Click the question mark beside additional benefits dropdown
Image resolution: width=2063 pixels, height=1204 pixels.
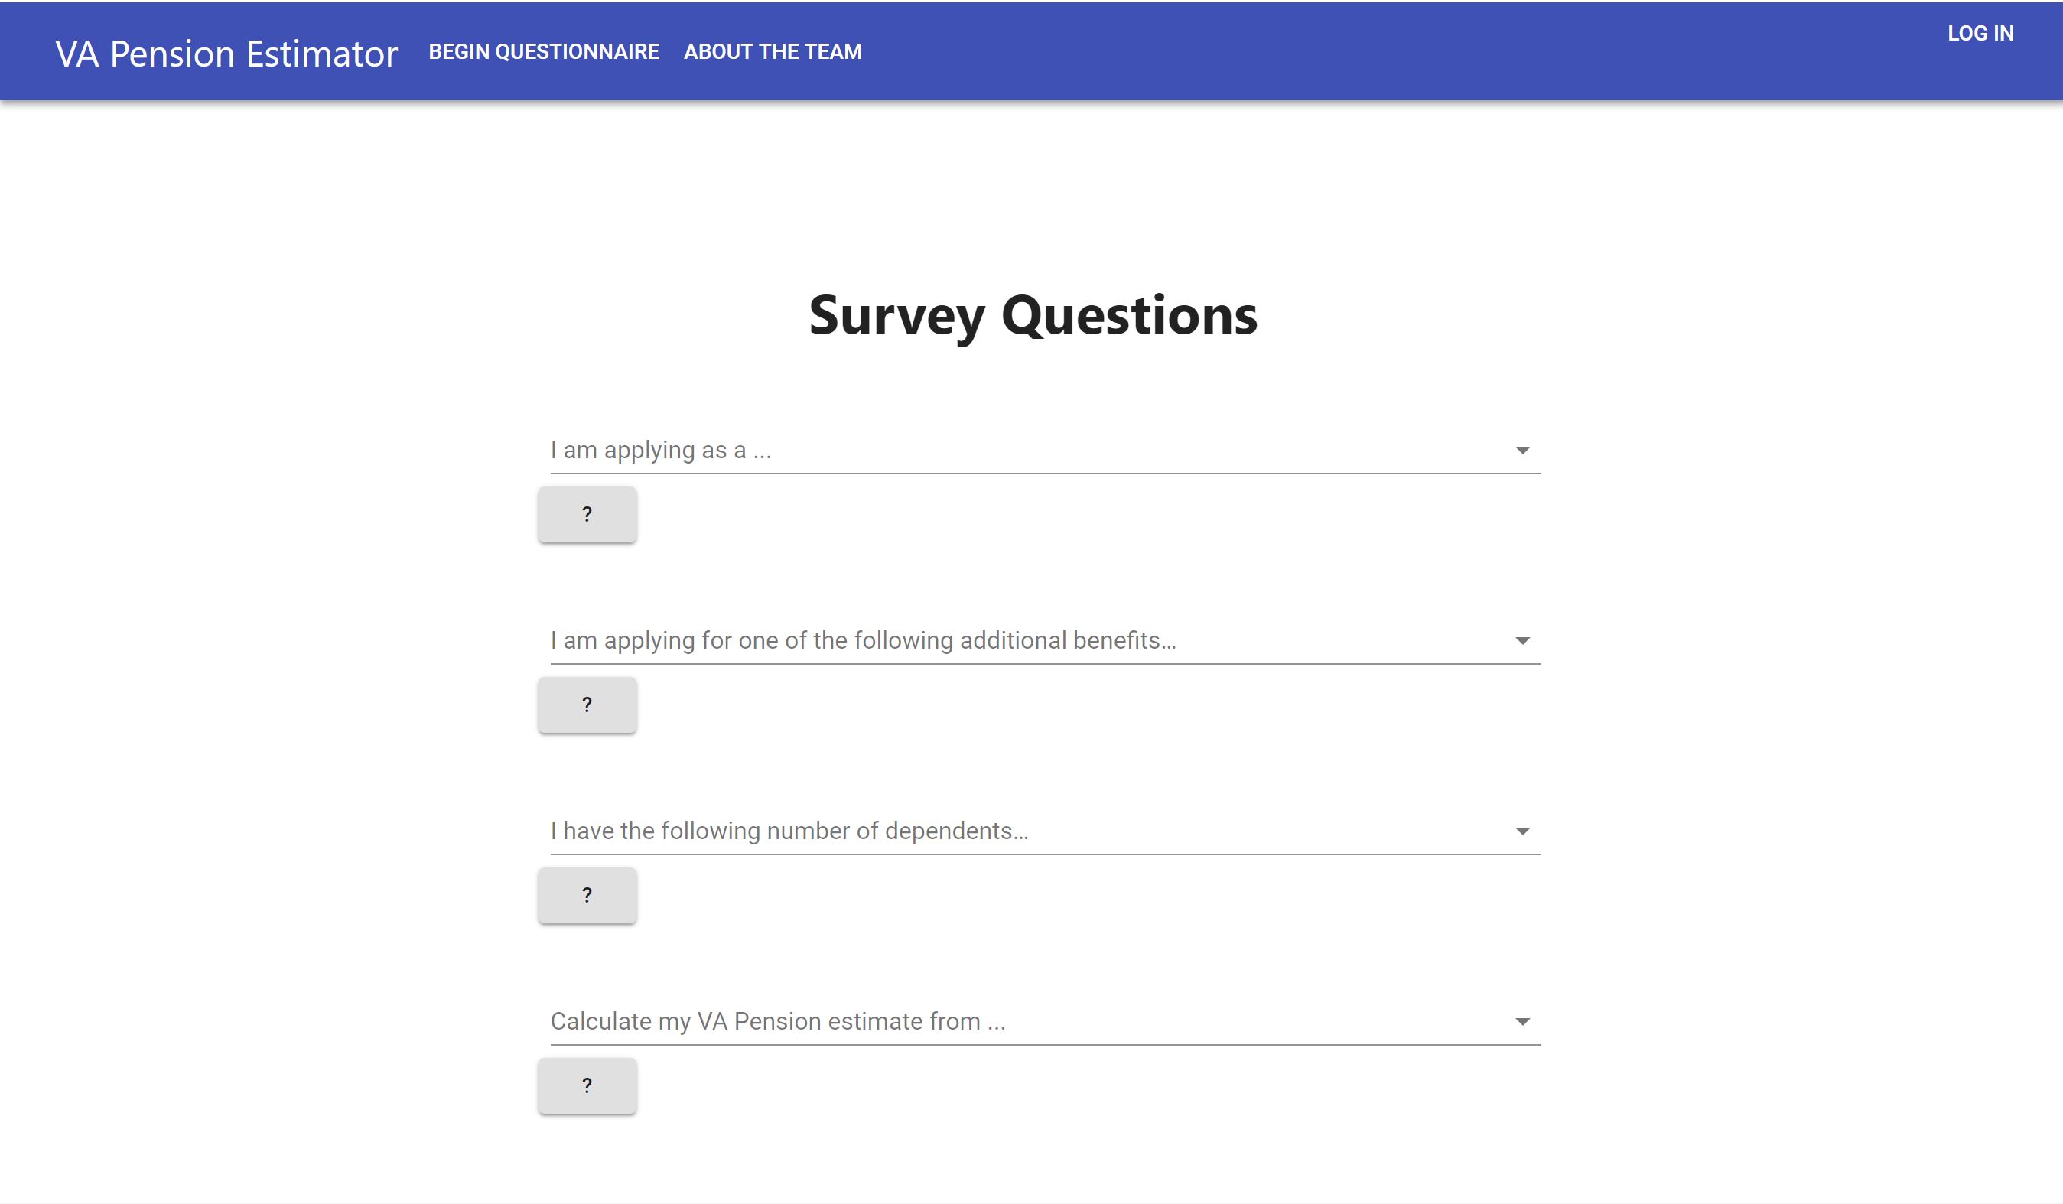tap(586, 705)
